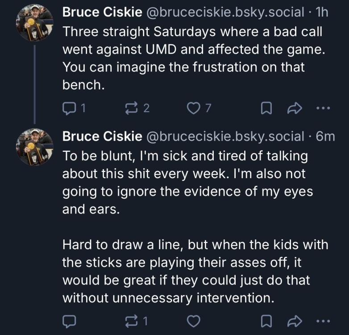
Task: Open the profile avatar on first post
Action: pos(34,23)
